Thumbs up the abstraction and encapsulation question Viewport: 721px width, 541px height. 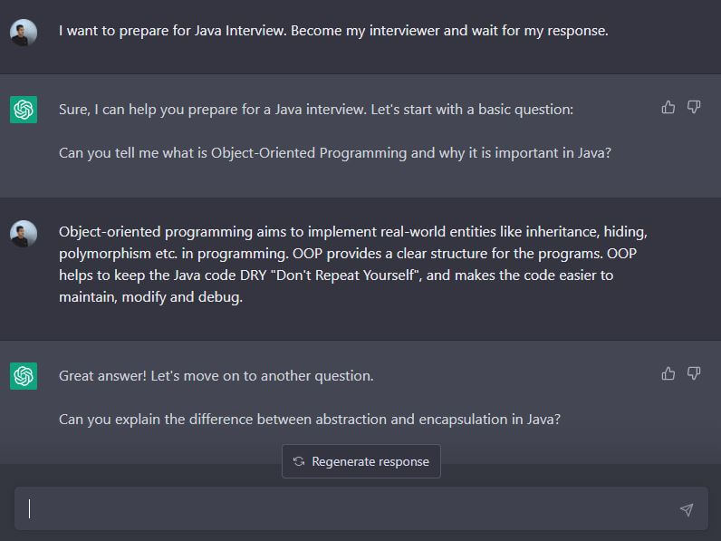[x=668, y=373]
